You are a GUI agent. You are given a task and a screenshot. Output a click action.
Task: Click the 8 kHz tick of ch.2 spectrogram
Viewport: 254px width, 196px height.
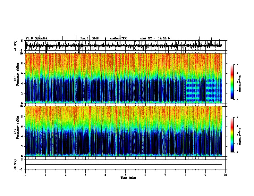(22, 117)
